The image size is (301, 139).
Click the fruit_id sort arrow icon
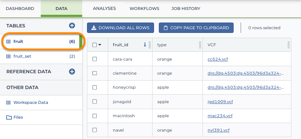(x=145, y=45)
